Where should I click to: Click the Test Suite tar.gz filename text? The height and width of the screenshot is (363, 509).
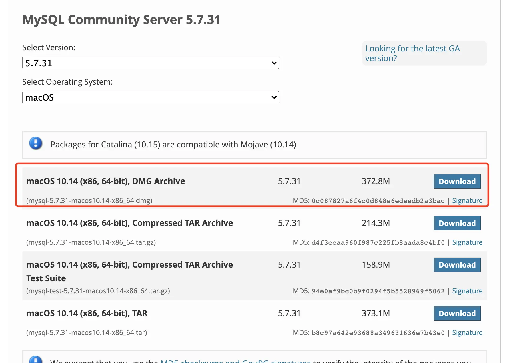[98, 291]
